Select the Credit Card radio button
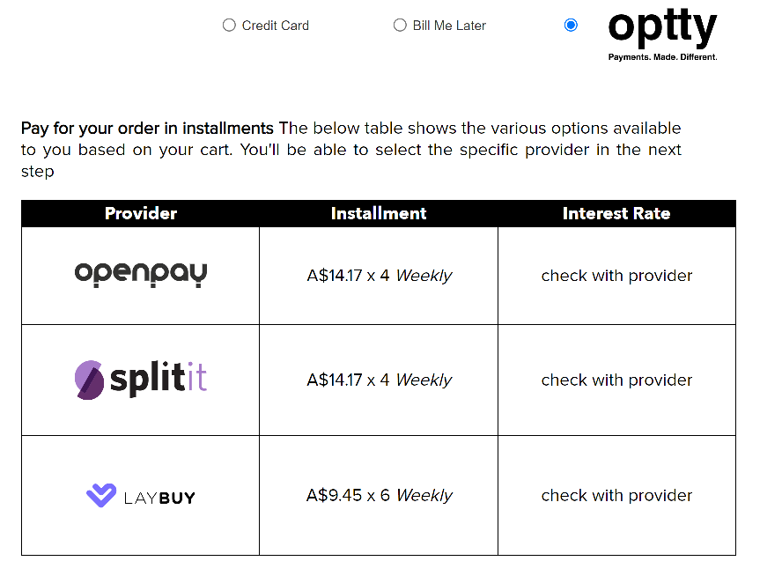 [x=230, y=26]
